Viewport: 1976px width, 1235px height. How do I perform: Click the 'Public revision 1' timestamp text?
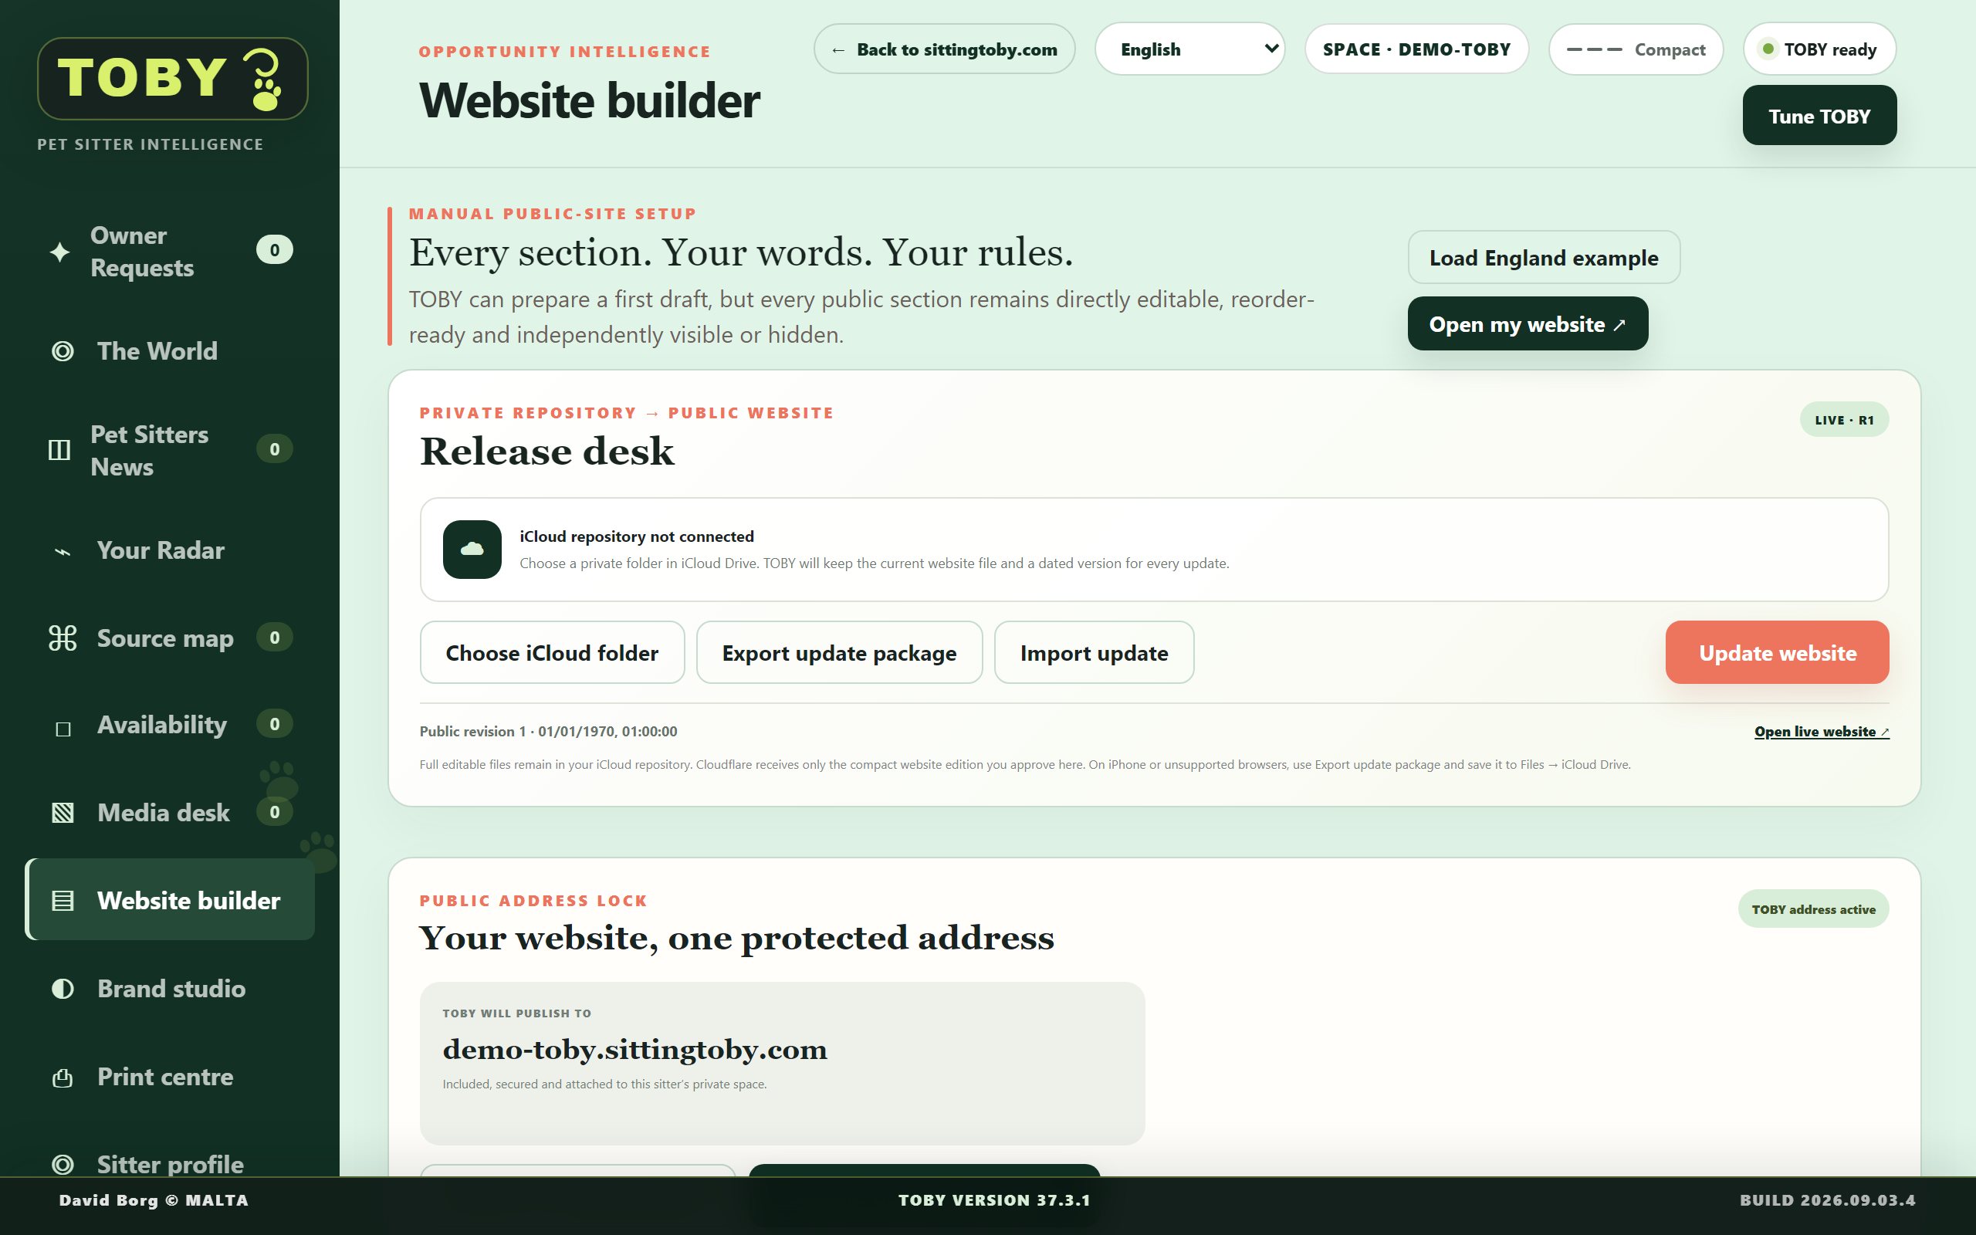click(548, 732)
